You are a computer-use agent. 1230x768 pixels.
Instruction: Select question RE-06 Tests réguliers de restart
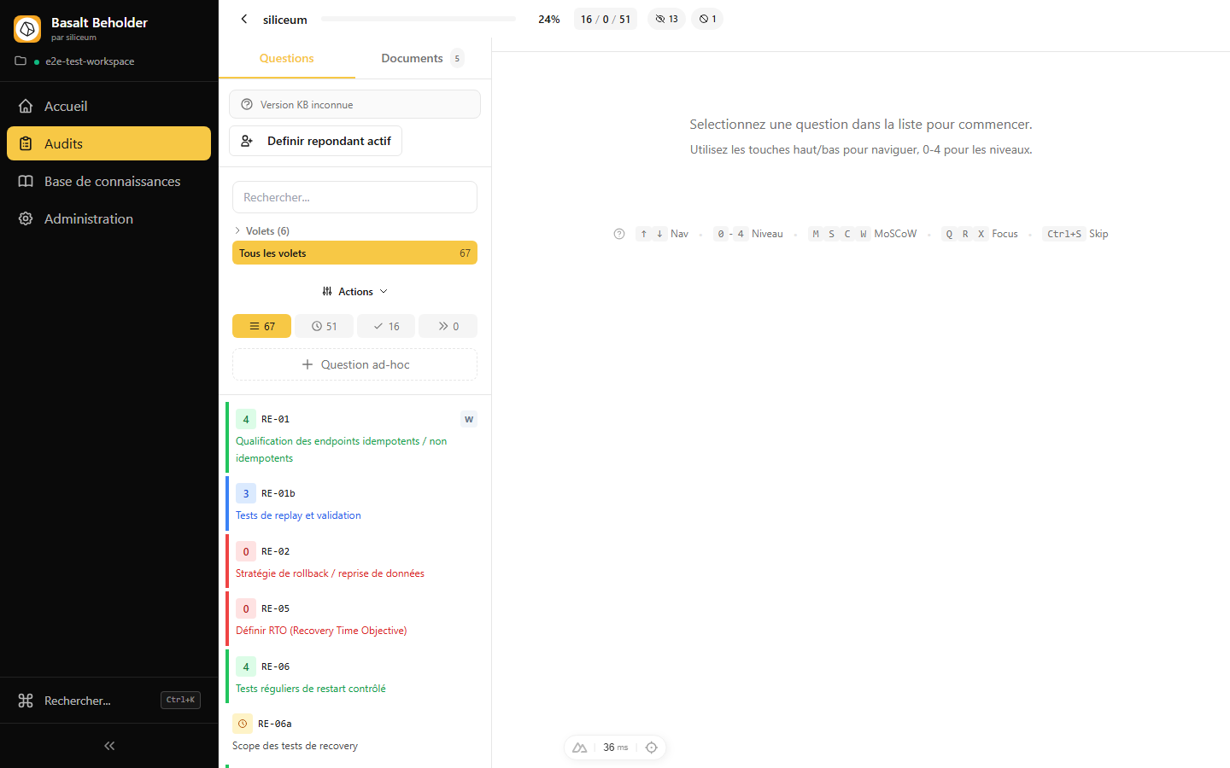(x=354, y=677)
